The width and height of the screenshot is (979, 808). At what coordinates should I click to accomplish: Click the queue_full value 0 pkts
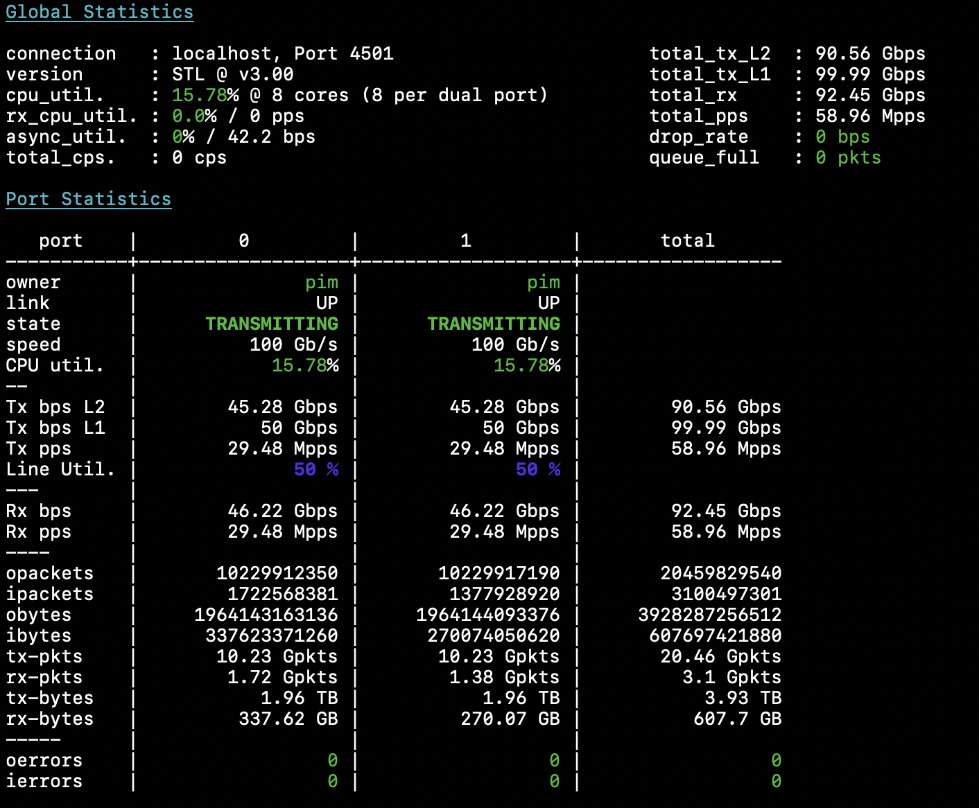pyautogui.click(x=847, y=157)
